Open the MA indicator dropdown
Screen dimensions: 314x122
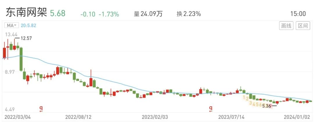coord(12,26)
